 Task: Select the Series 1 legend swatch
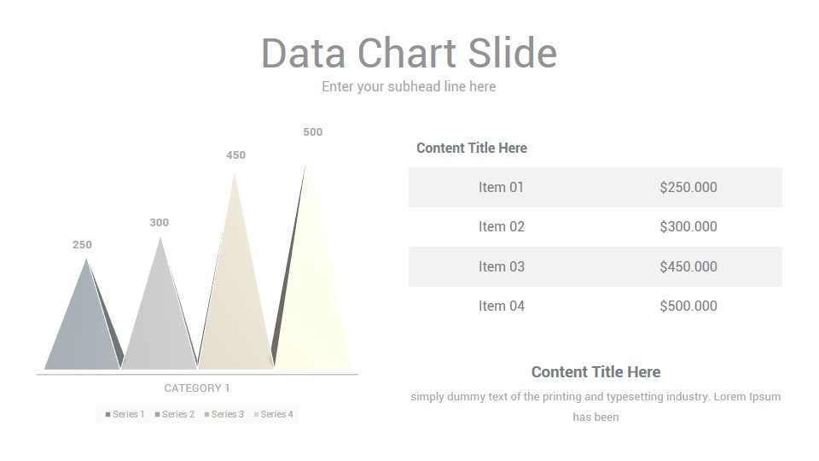coord(108,415)
